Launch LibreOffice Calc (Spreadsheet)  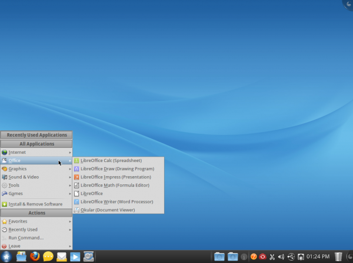click(x=118, y=161)
